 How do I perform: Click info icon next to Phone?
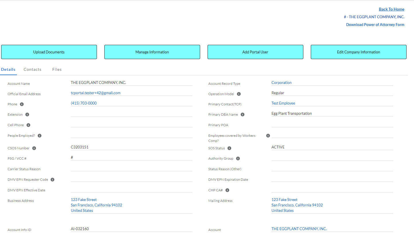coord(22,104)
